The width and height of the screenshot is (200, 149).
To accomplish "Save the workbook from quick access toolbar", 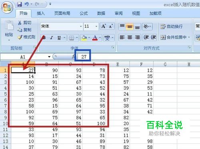I will [x=20, y=4].
